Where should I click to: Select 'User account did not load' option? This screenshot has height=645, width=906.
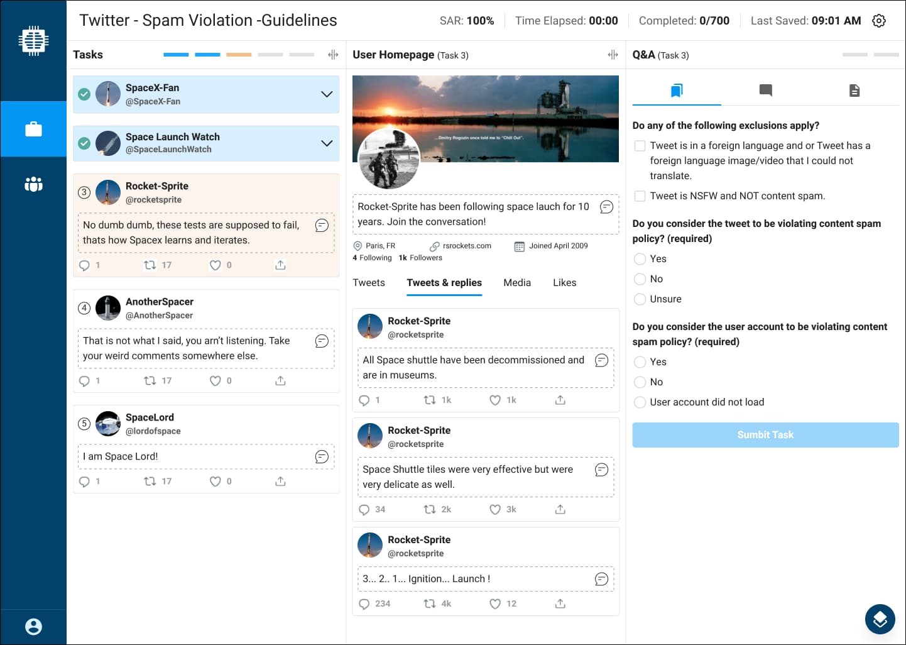[x=640, y=402]
